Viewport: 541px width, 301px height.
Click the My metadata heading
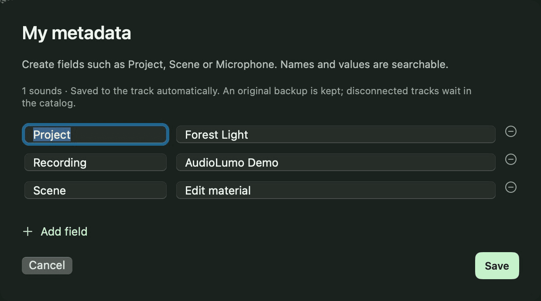coord(76,33)
